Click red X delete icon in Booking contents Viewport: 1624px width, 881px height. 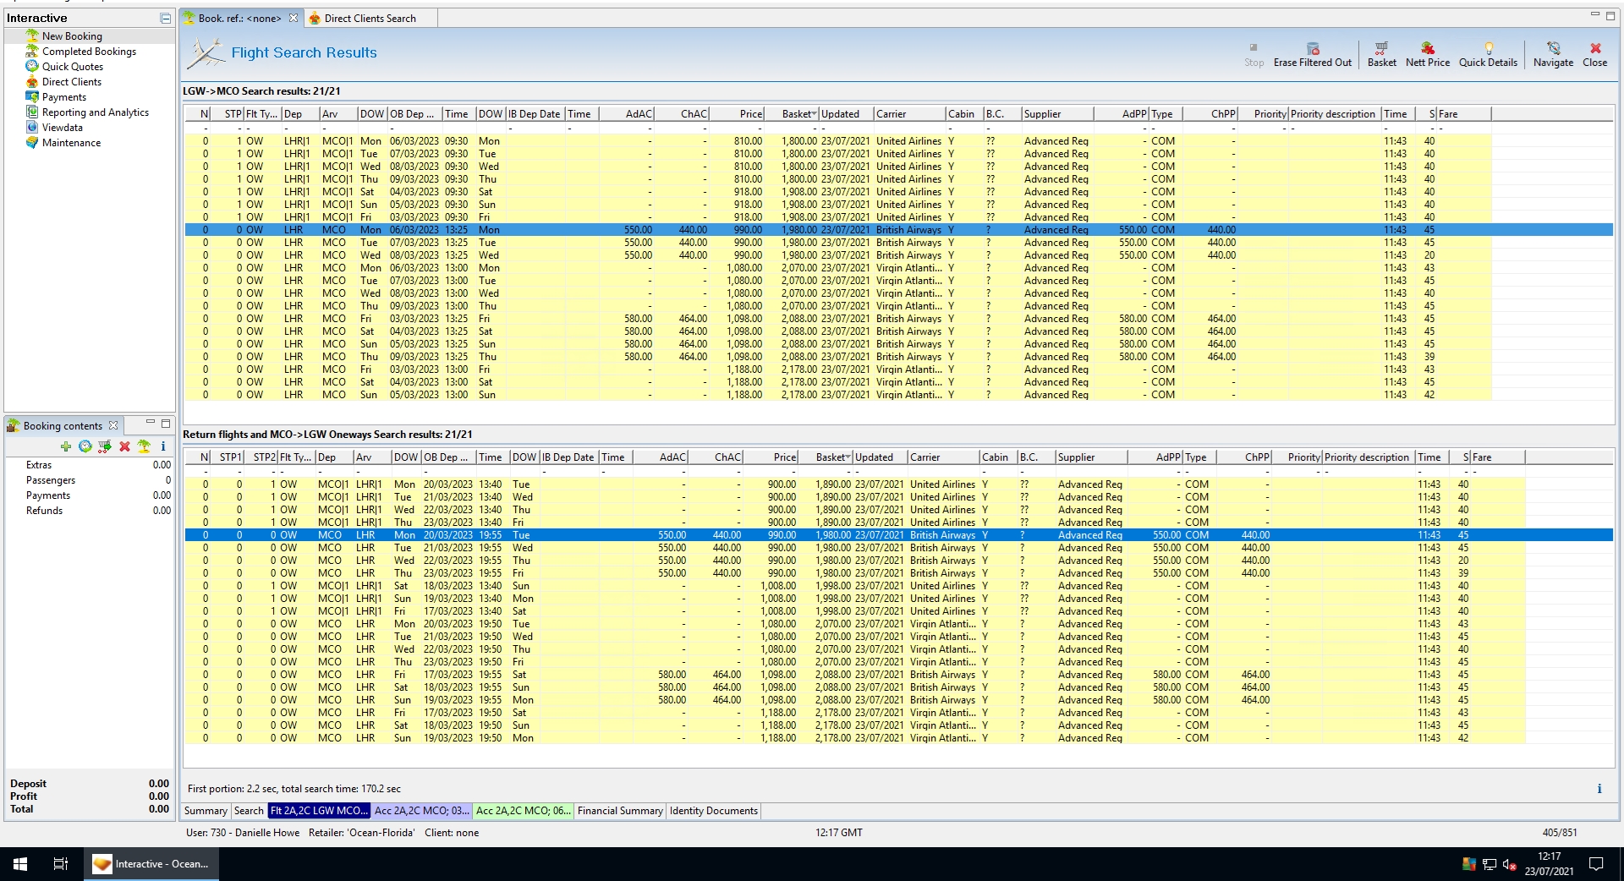(x=124, y=446)
